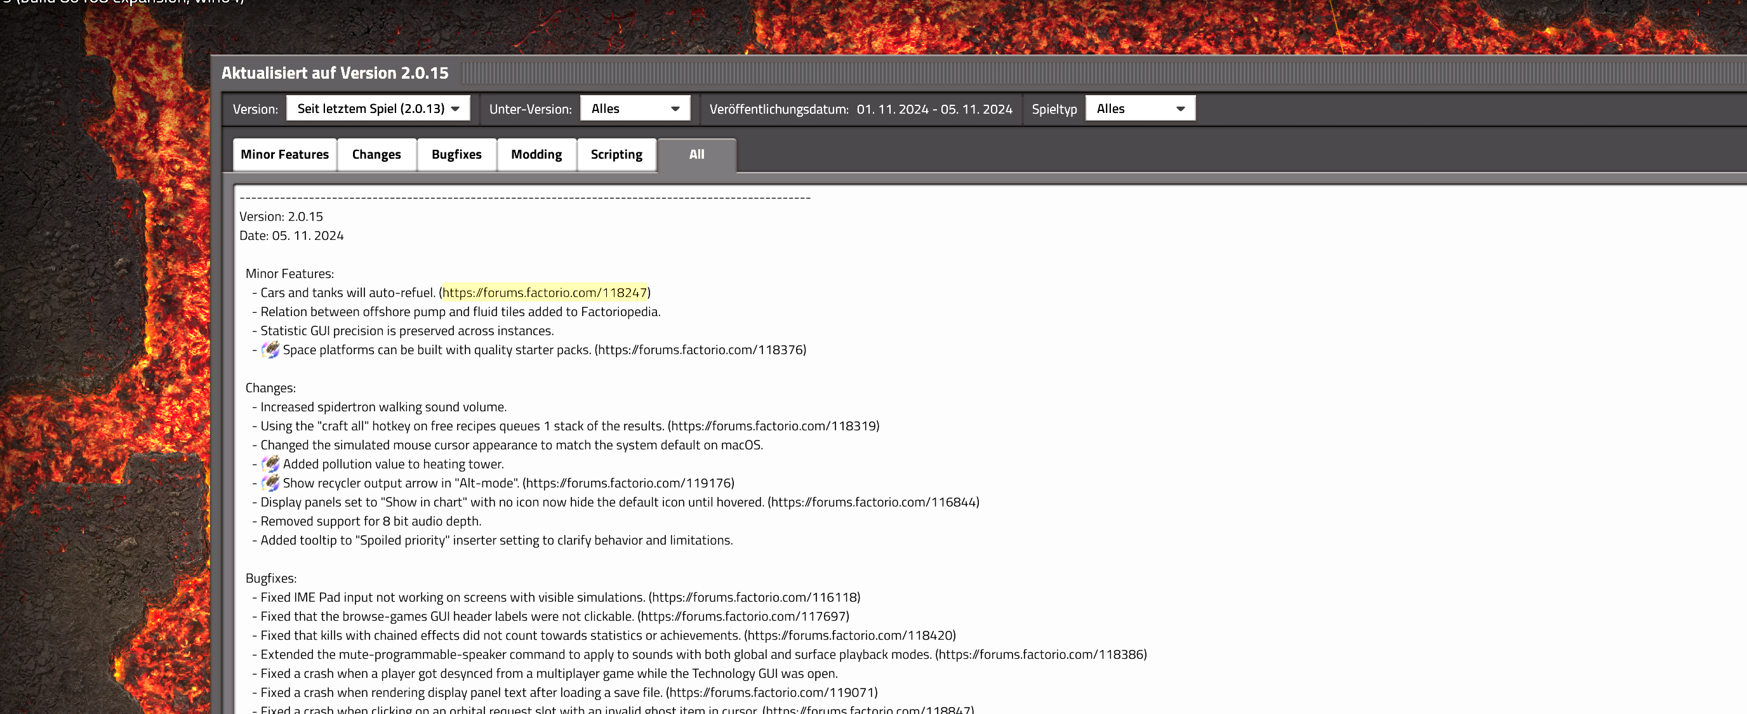Click Space Age icon beside recycler output arrow
The width and height of the screenshot is (1747, 714).
point(270,483)
